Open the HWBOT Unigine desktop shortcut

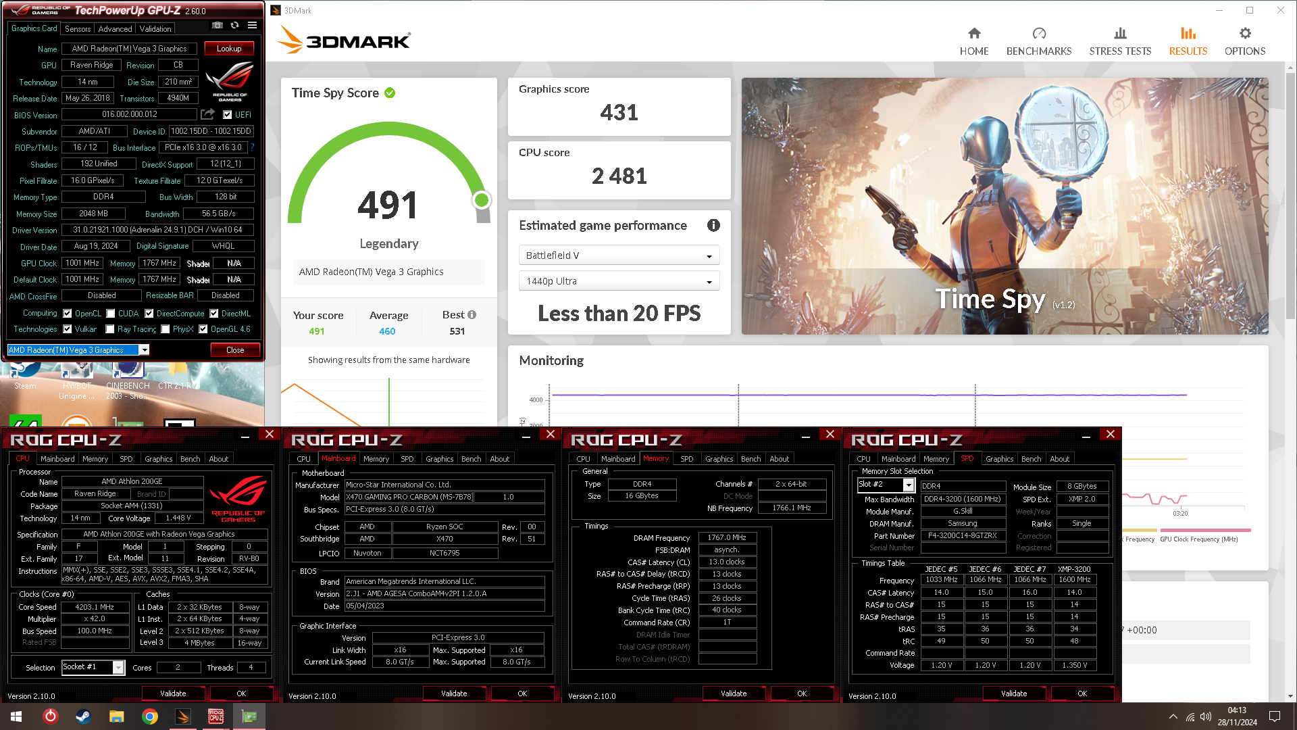pyautogui.click(x=76, y=381)
